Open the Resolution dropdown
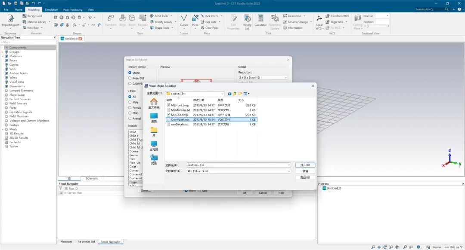The height and width of the screenshot is (250, 465). point(263,77)
